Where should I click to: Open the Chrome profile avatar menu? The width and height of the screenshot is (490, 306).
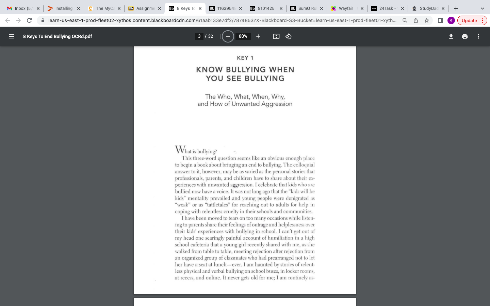(x=451, y=20)
